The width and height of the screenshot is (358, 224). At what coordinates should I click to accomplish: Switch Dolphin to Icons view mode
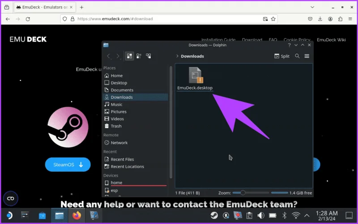pyautogui.click(x=129, y=56)
